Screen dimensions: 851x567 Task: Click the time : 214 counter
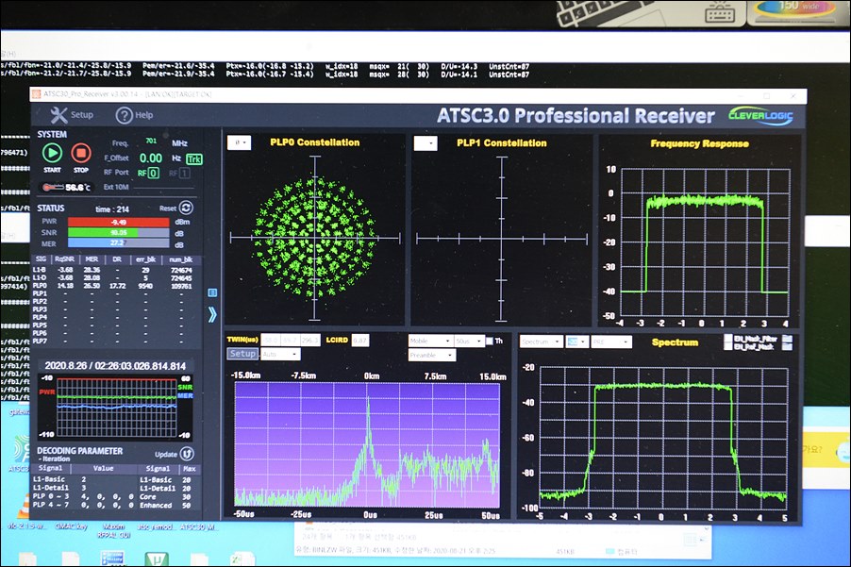pyautogui.click(x=112, y=209)
